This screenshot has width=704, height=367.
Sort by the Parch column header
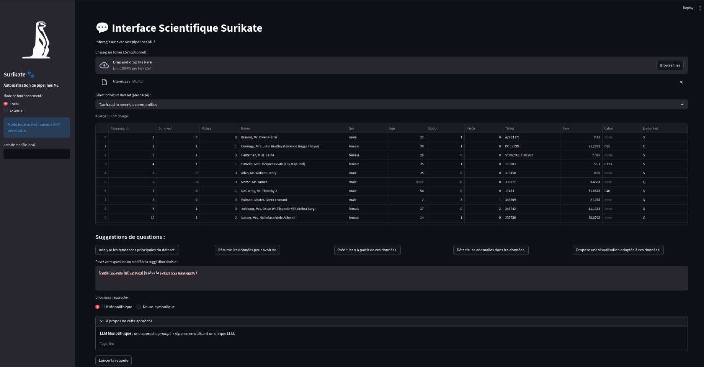[x=483, y=128]
